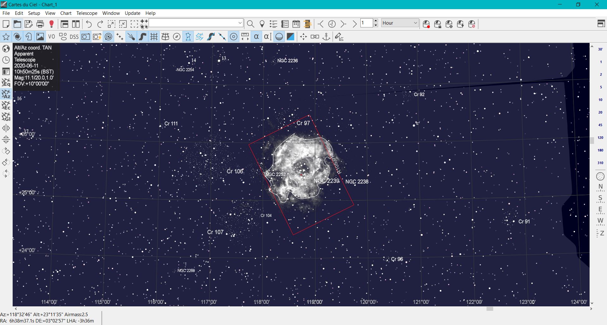Open the Telescope menu
Image resolution: width=607 pixels, height=325 pixels.
click(x=87, y=13)
